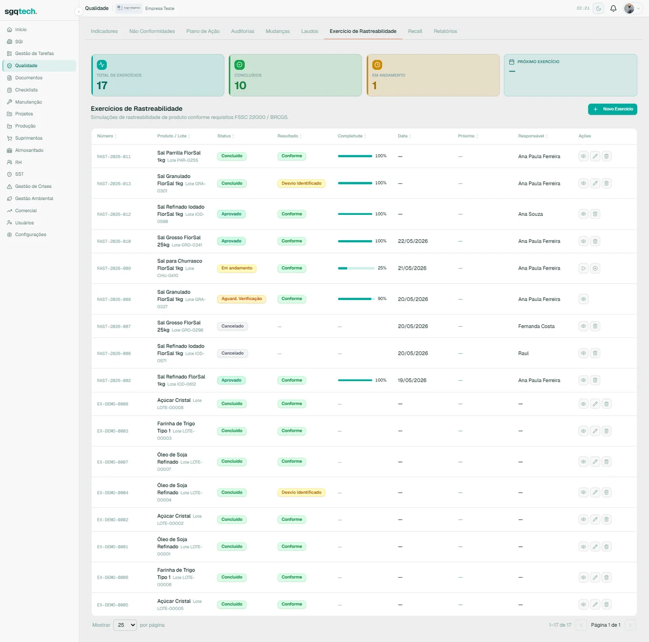This screenshot has height=642, width=649.
Task: Click the Novo Exercício button
Action: click(612, 109)
